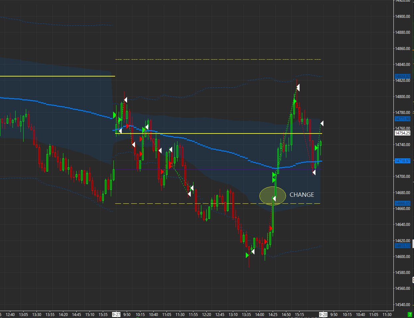Click the 14580.00 price axis label

pos(402,273)
